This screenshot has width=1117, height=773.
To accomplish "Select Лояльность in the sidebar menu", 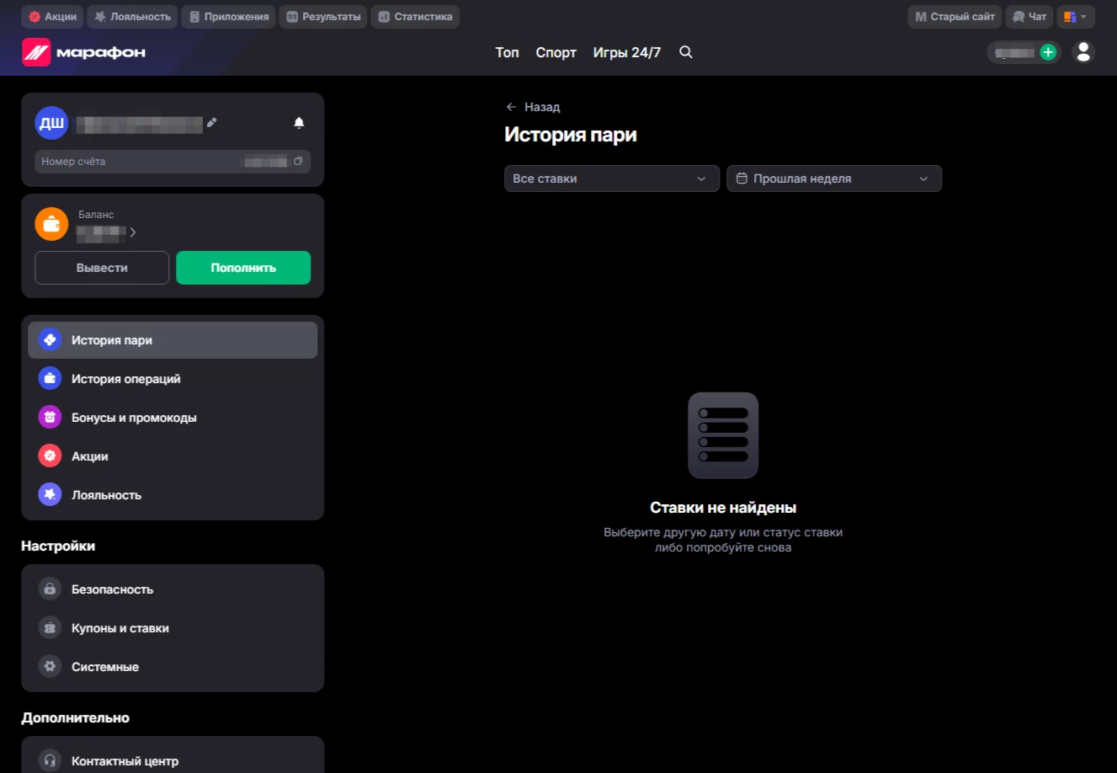I will 173,495.
